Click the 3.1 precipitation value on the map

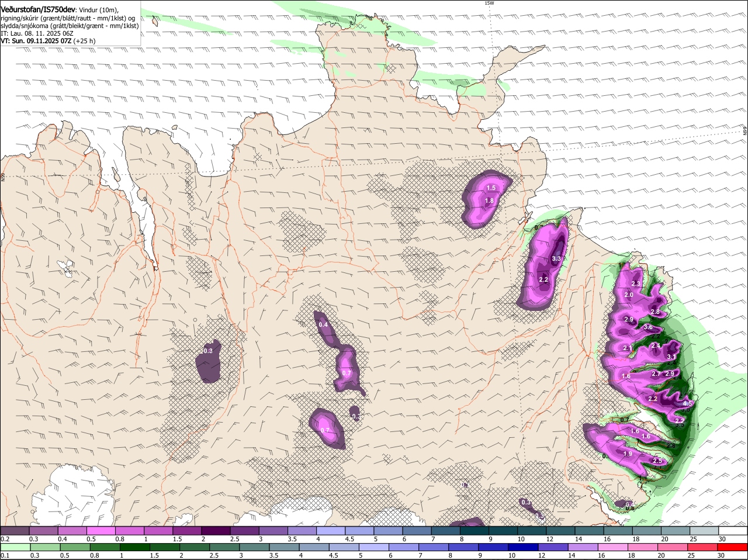point(671,357)
